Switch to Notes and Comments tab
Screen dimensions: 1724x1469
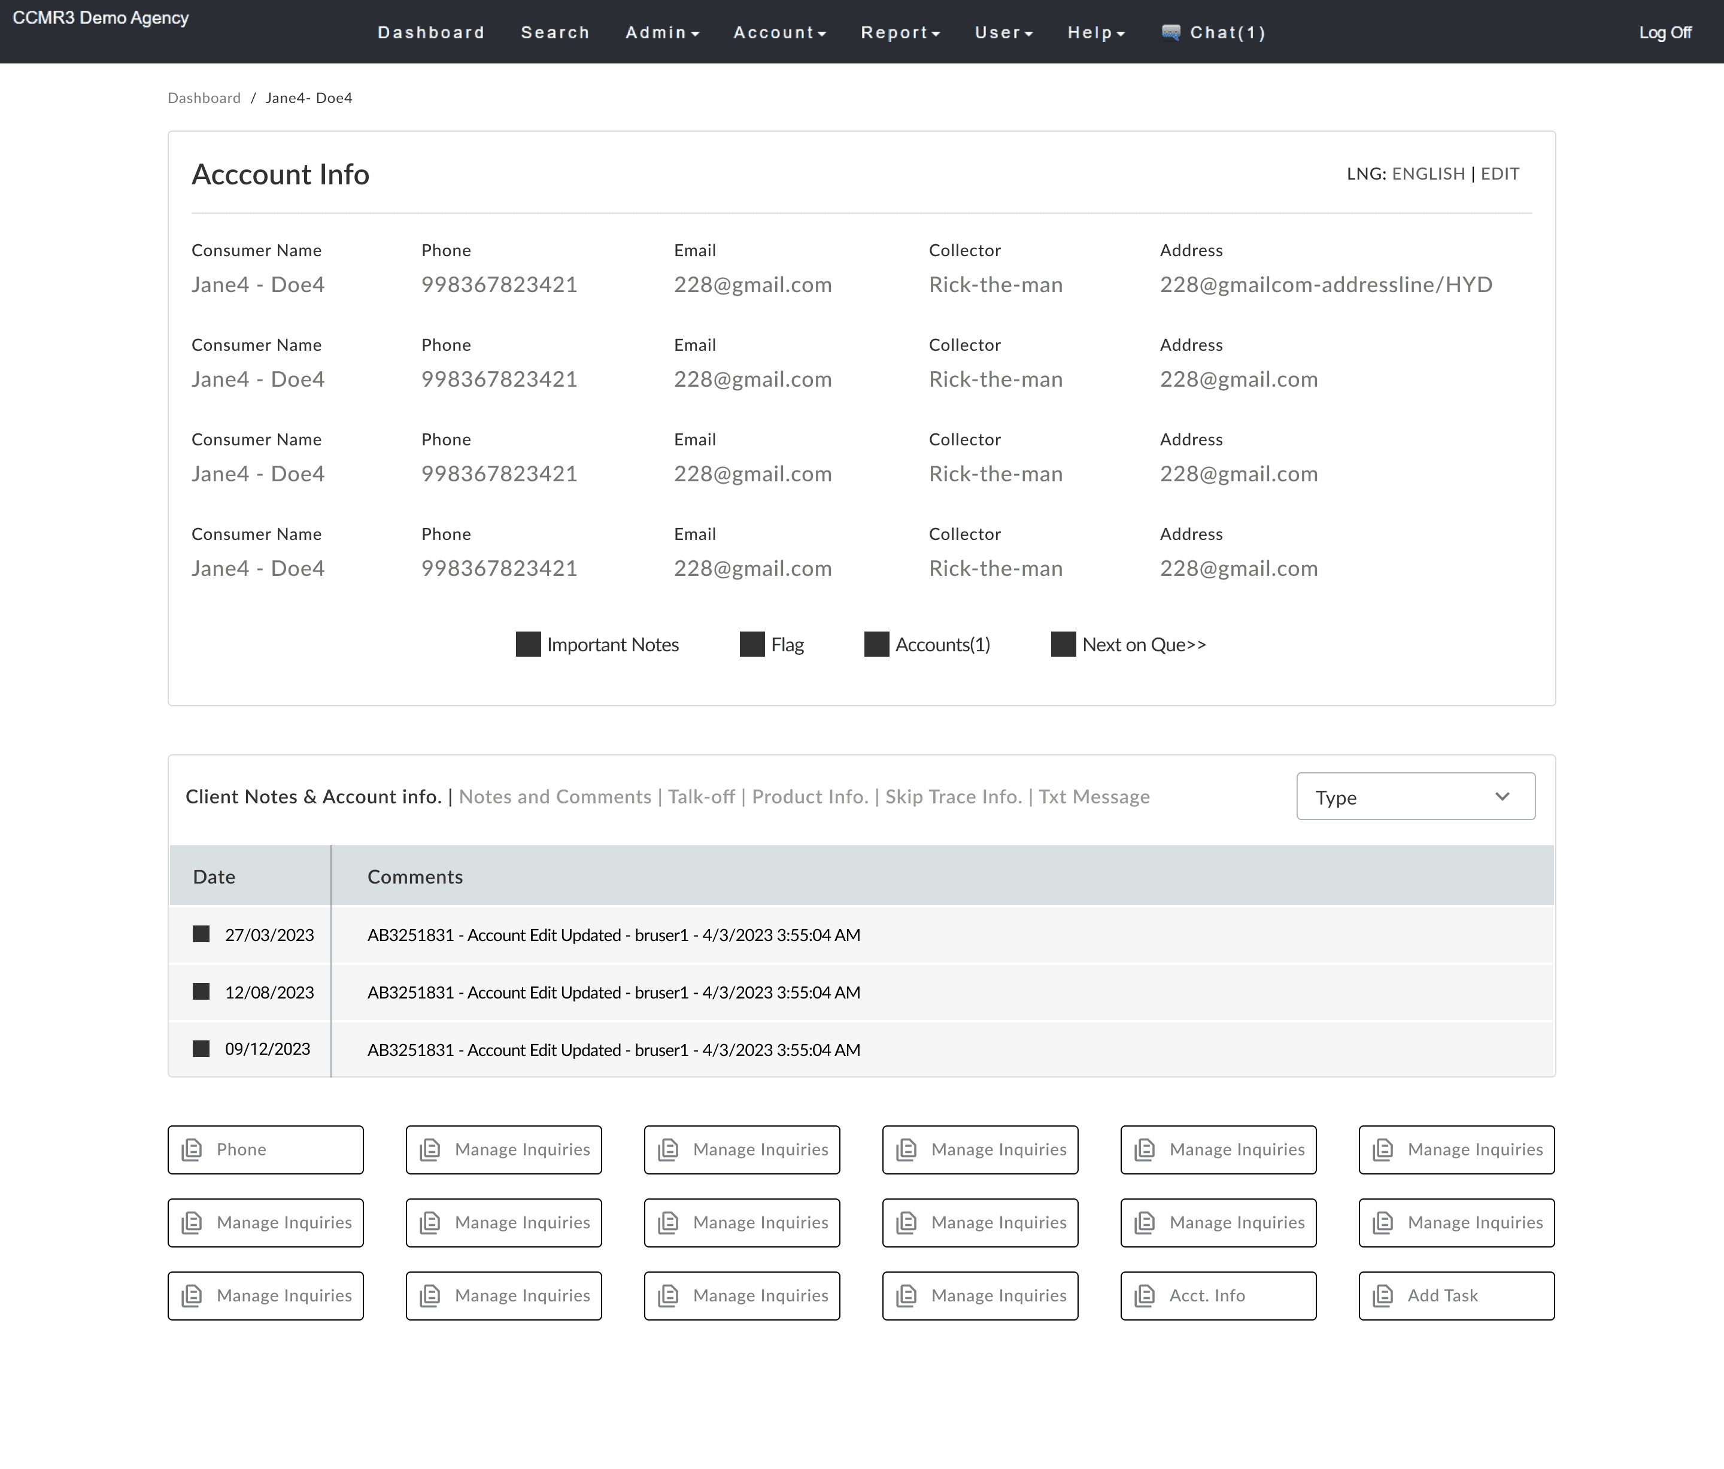(555, 797)
